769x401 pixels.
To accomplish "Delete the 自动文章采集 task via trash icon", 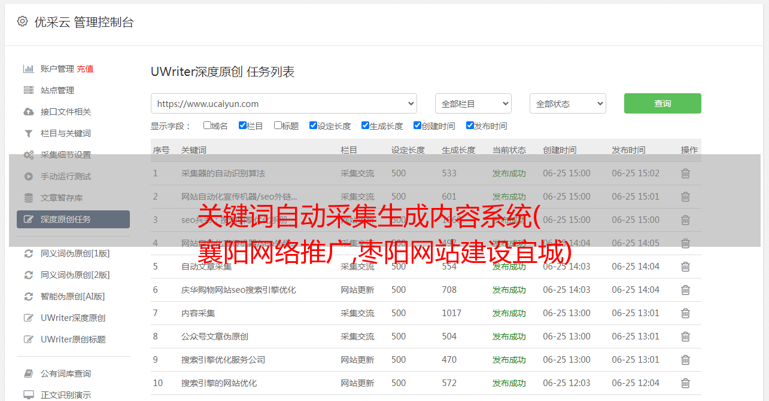I will pos(685,267).
